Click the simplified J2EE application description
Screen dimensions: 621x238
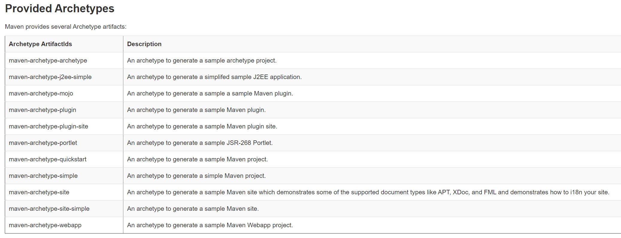214,77
